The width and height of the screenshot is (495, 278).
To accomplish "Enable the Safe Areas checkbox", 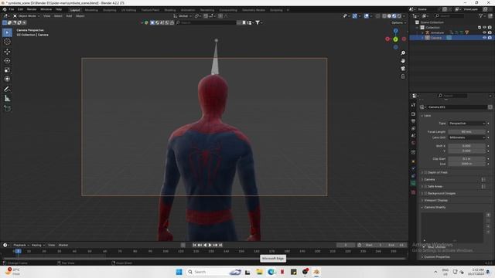I will pos(425,186).
